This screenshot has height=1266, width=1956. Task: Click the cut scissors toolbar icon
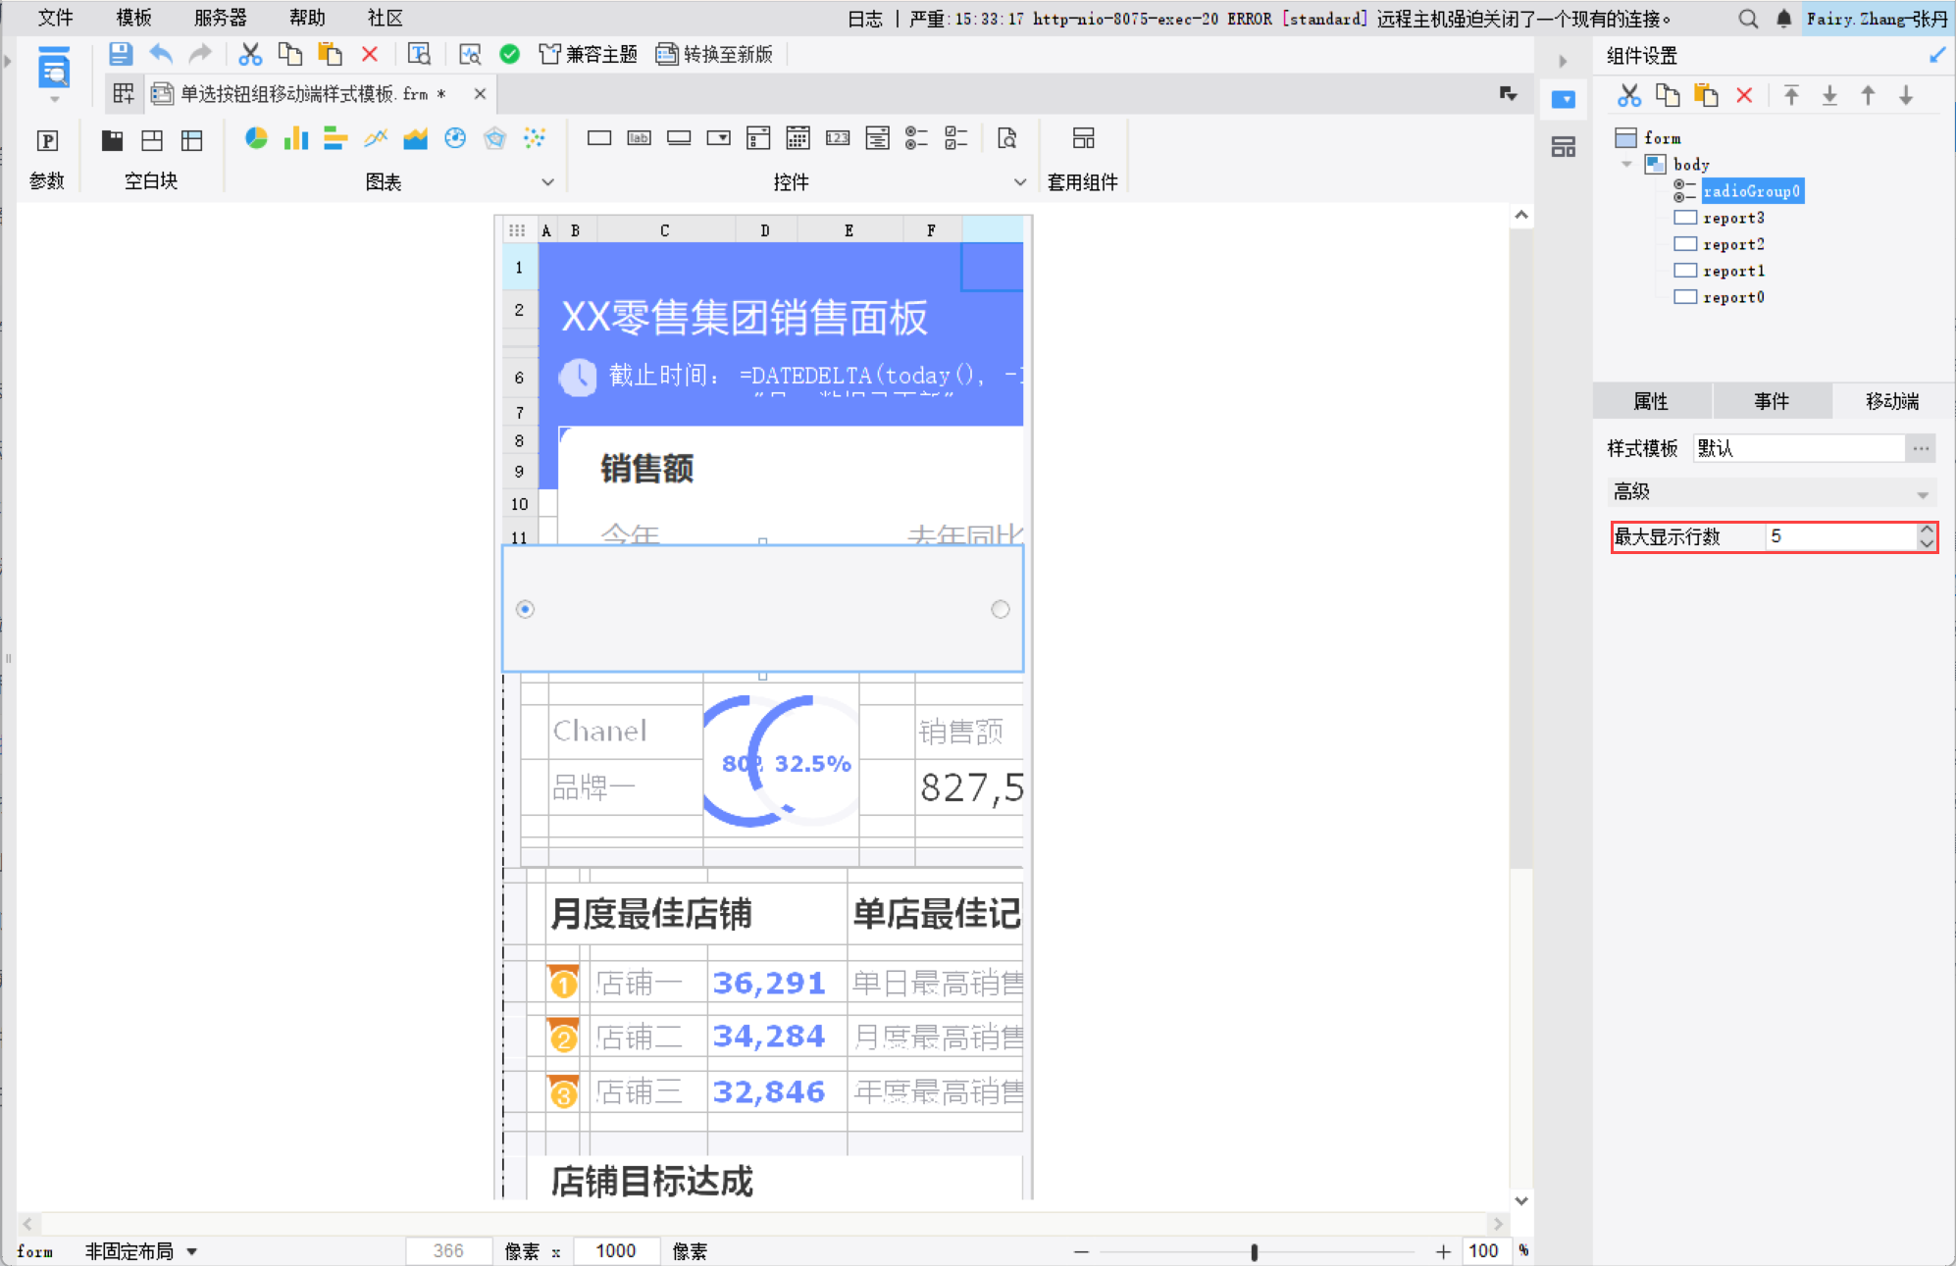(x=250, y=54)
